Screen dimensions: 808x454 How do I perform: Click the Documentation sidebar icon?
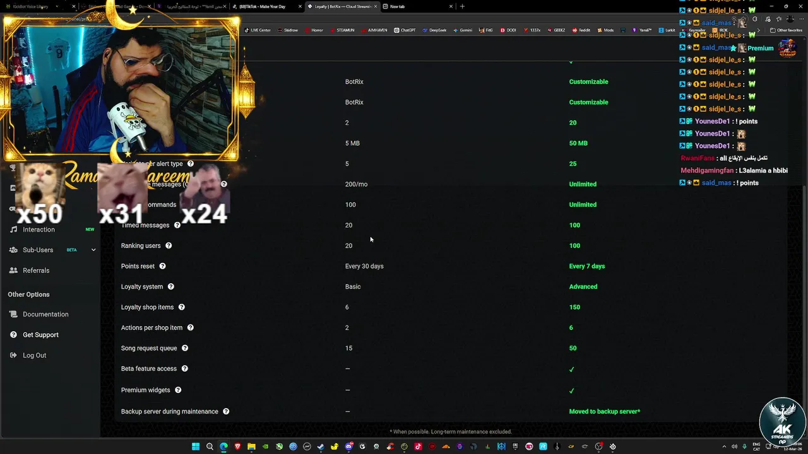(x=13, y=314)
